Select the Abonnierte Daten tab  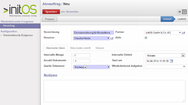point(56,48)
